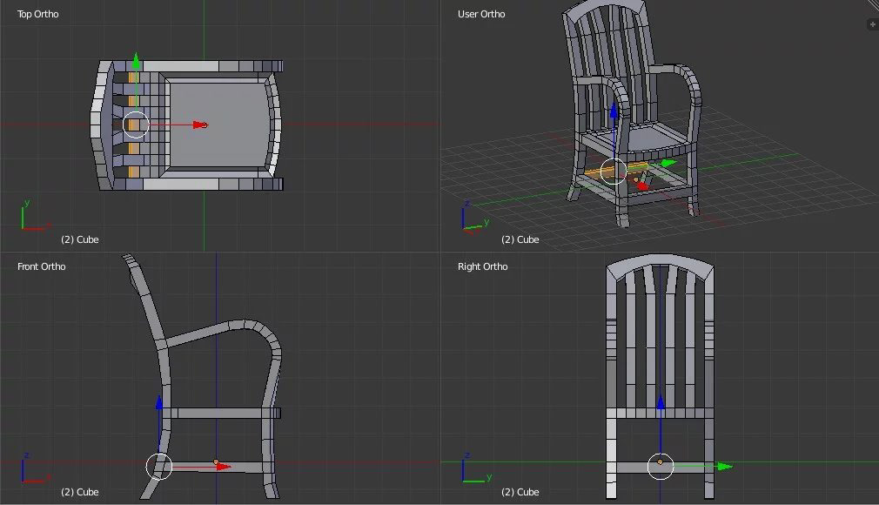Click the Top Ortho viewport label
Viewport: 879px width, 505px height.
37,14
